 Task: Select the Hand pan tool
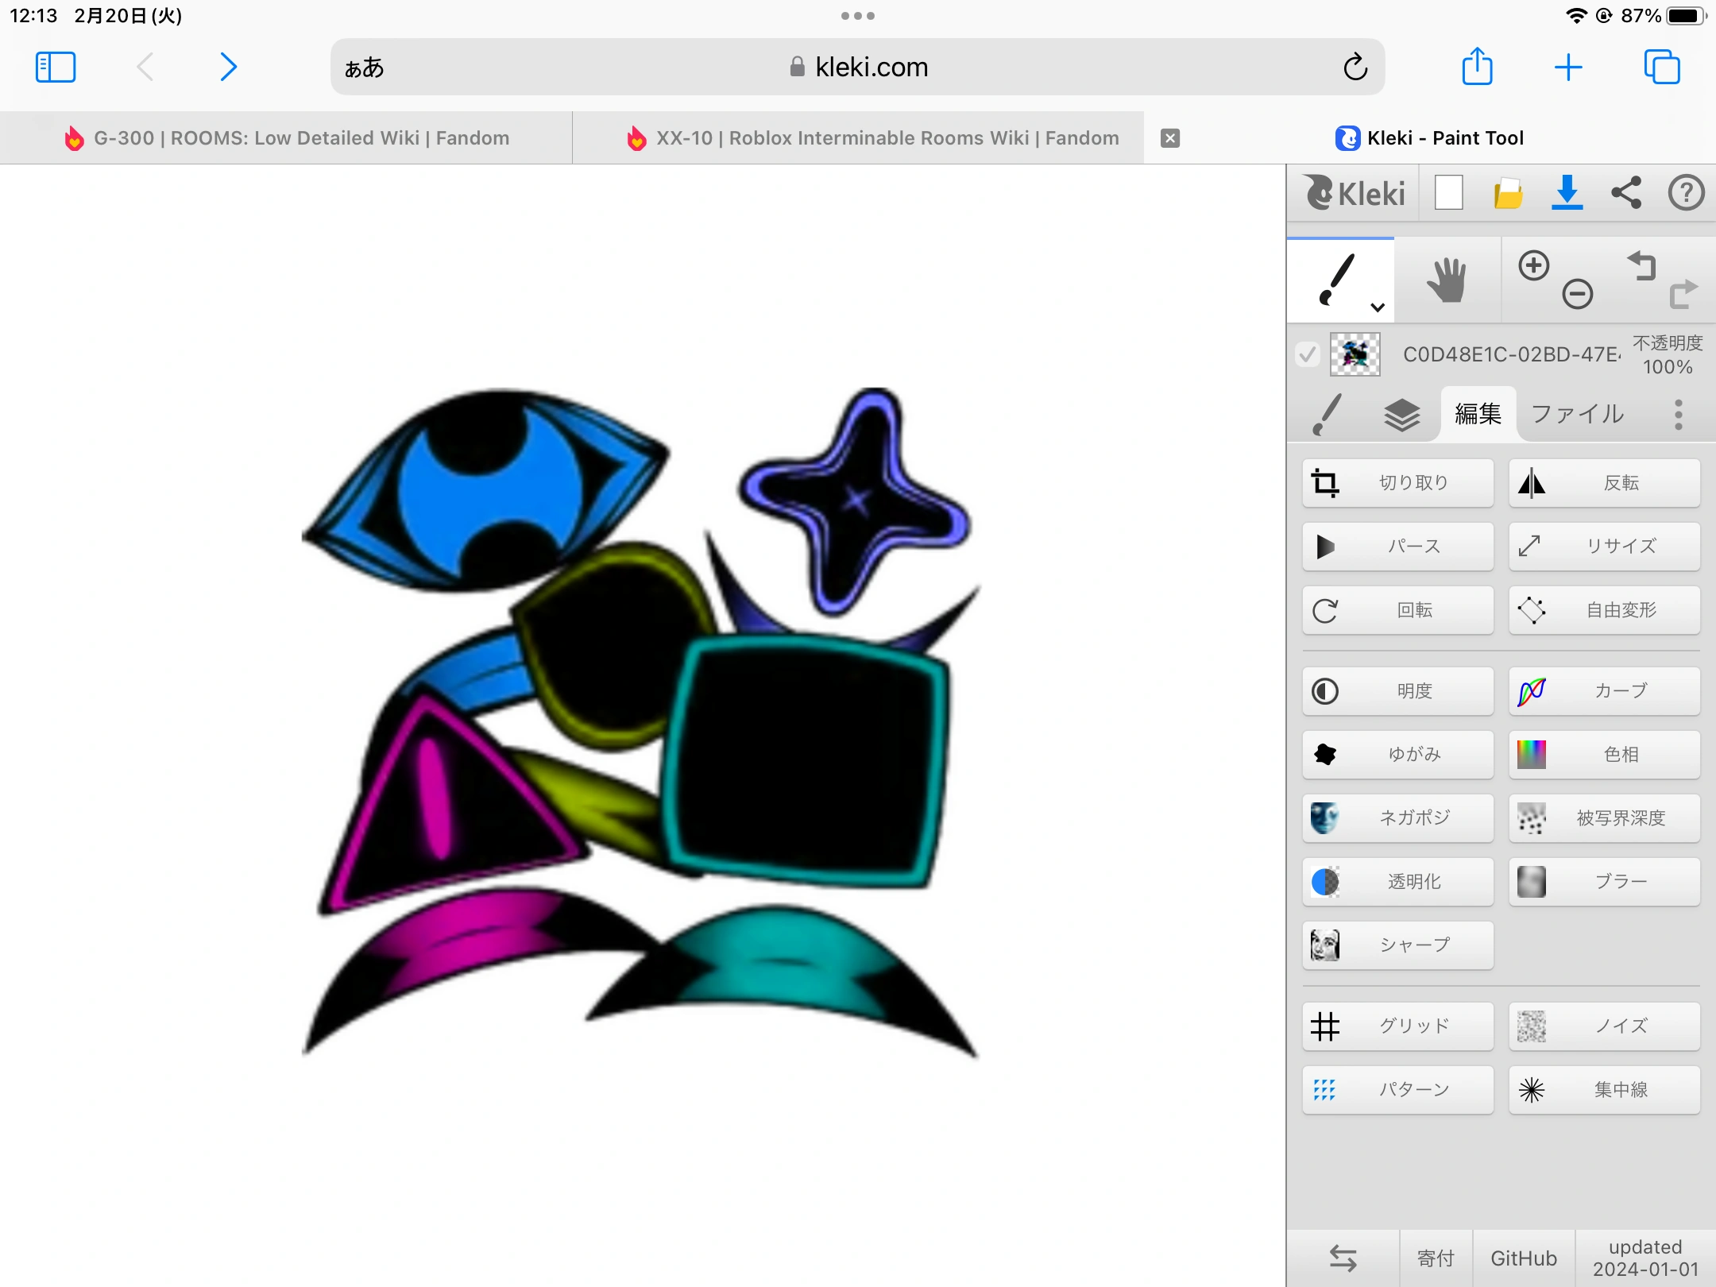[x=1446, y=280]
